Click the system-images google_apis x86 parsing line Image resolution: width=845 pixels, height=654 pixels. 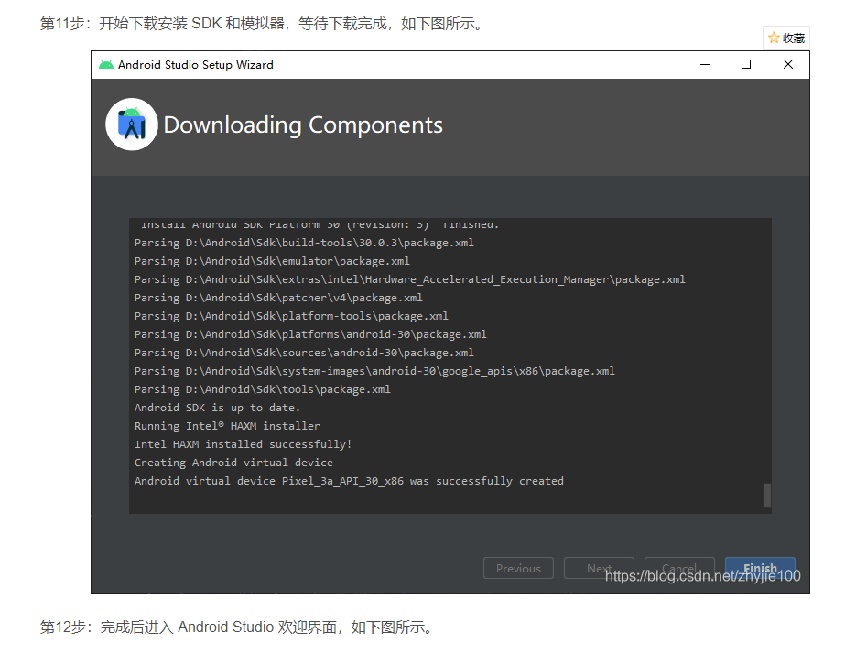[375, 371]
